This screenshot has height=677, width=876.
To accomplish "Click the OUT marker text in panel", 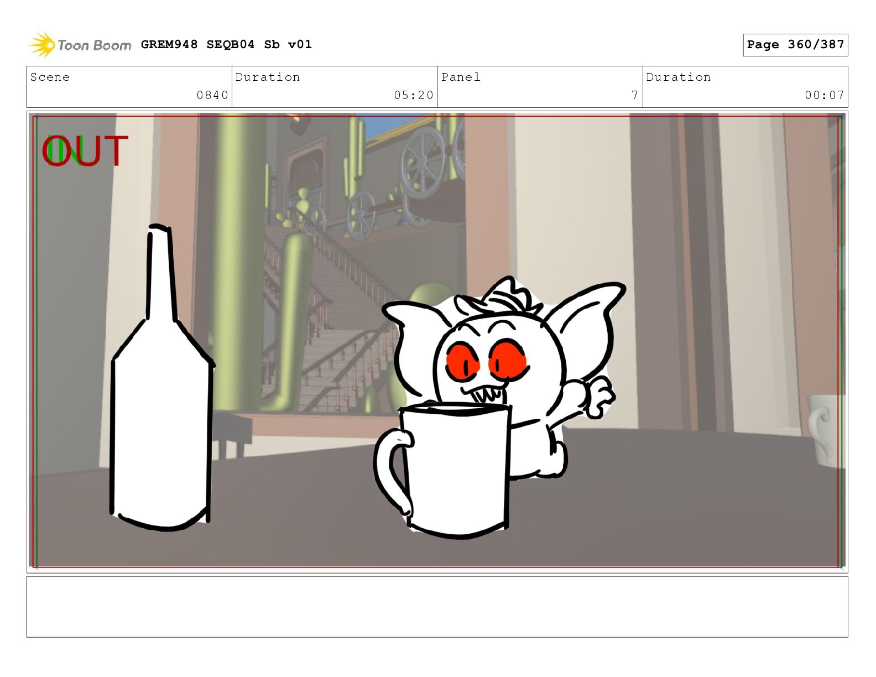I will (85, 151).
